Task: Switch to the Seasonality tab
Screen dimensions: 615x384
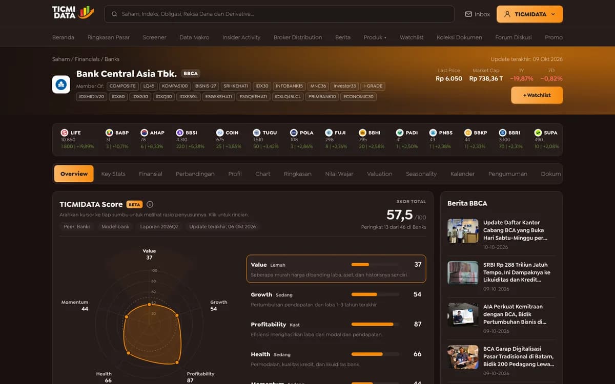Action: point(421,174)
